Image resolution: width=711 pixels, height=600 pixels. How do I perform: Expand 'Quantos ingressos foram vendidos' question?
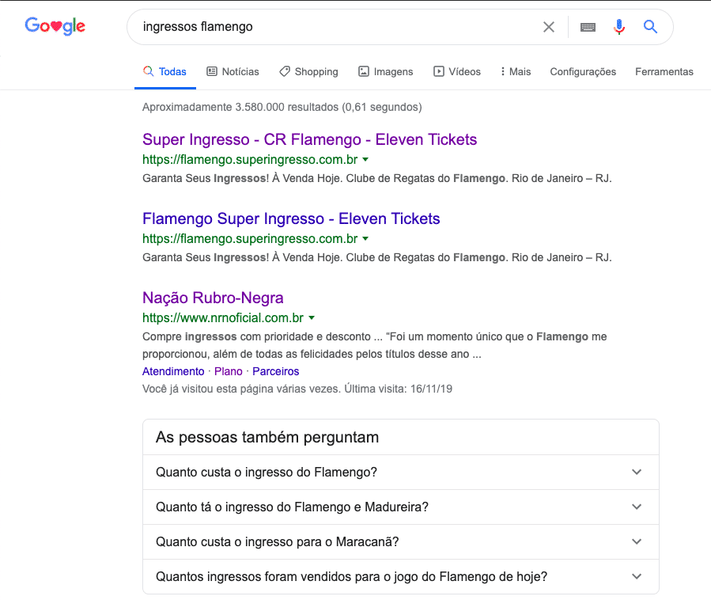tap(401, 576)
